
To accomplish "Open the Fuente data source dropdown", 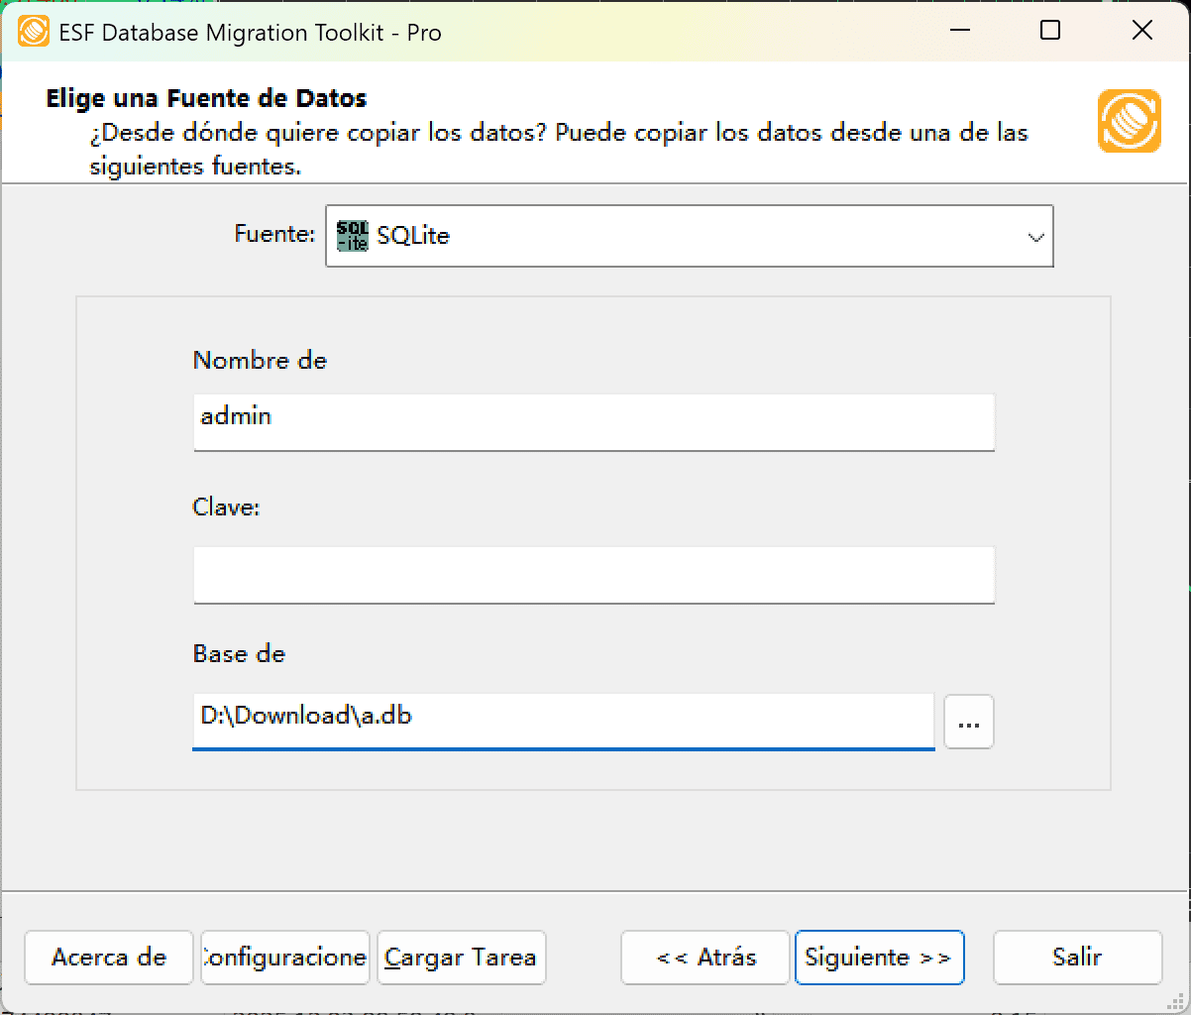I will [x=689, y=236].
